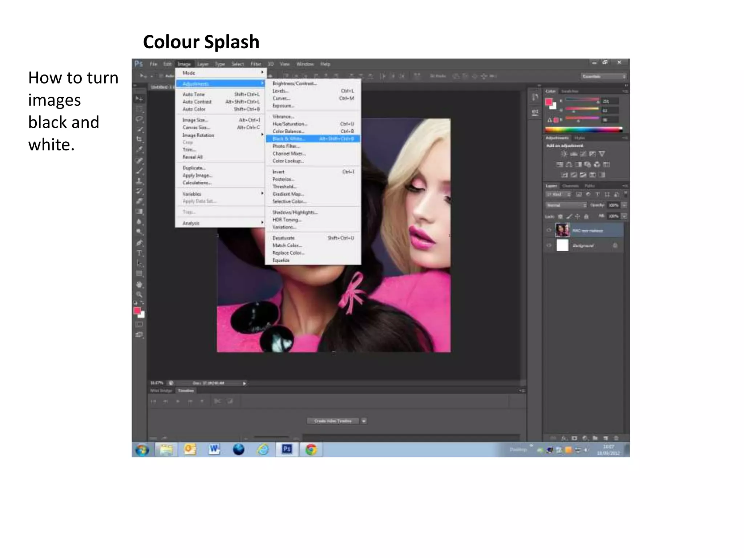This screenshot has height=558, width=744.
Task: Click Desaturate in the Adjustments submenu
Action: (284, 238)
